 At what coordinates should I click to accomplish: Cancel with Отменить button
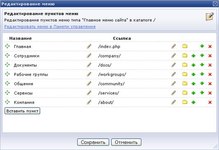126,142
